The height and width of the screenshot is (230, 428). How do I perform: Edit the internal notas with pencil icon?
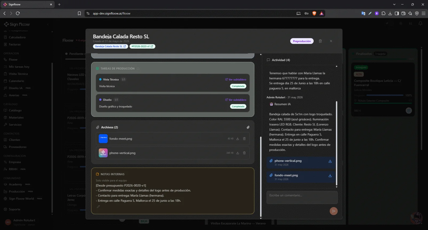(98, 206)
